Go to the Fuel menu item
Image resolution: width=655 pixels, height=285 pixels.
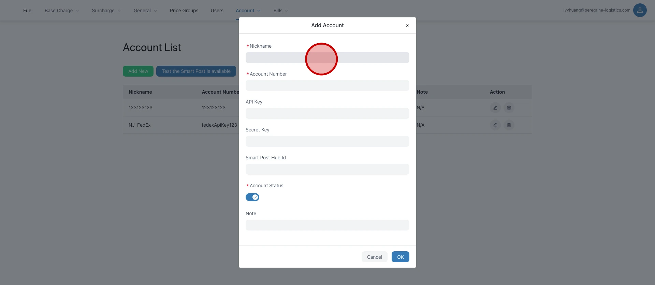coord(28,11)
